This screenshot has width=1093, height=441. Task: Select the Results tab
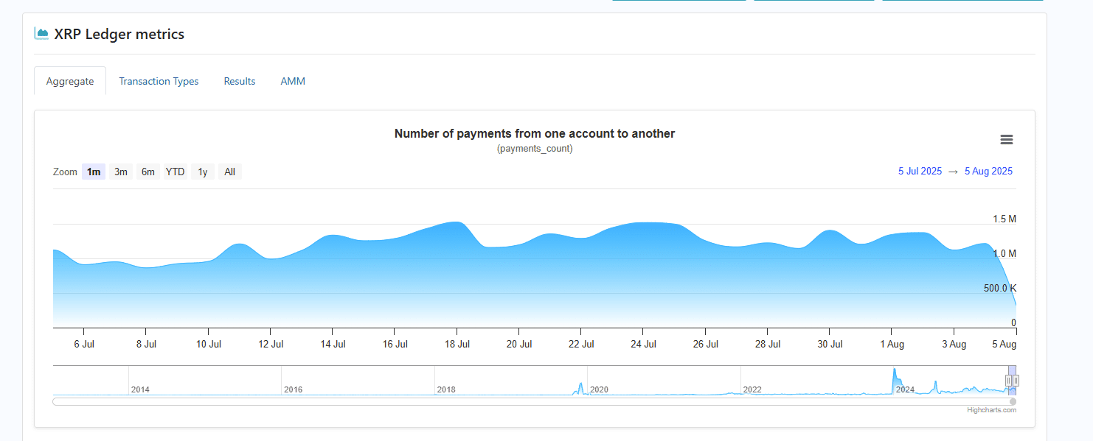(240, 81)
